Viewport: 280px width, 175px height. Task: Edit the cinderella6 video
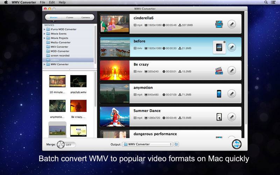(232, 24)
